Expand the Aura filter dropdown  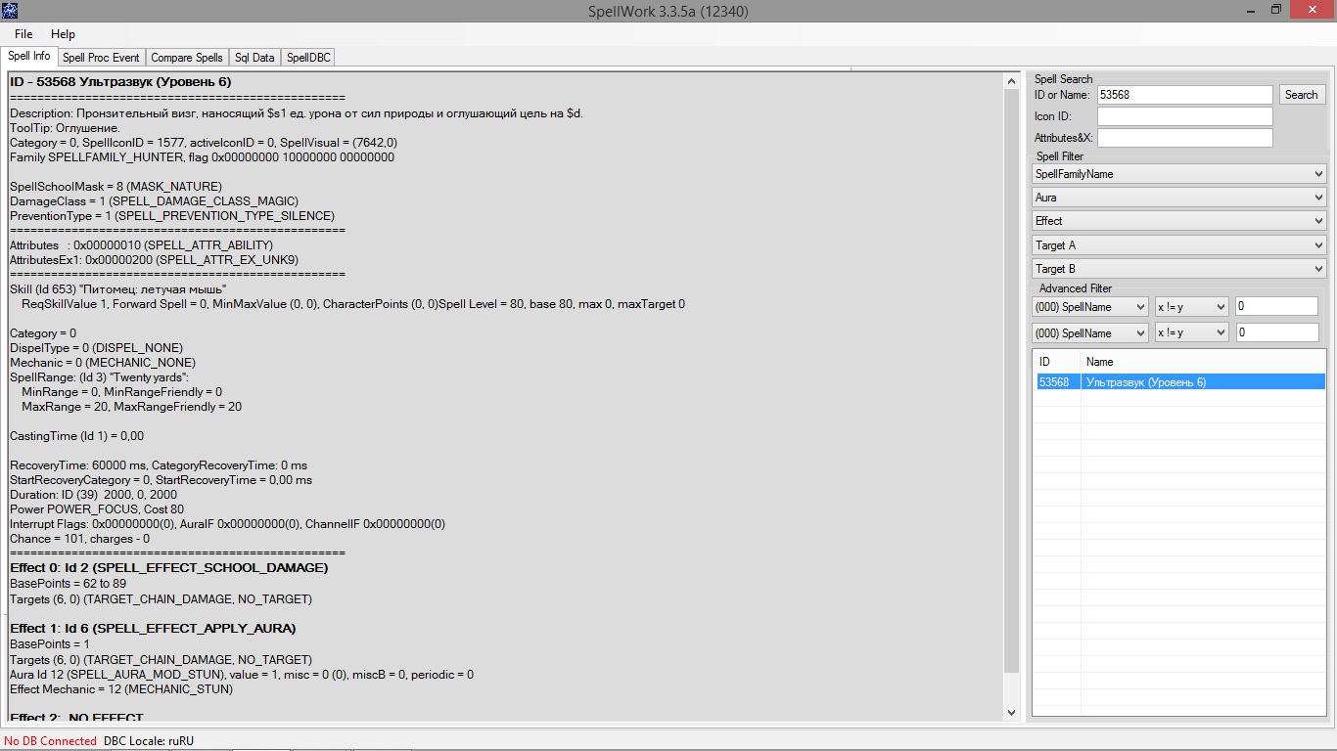pos(1179,198)
